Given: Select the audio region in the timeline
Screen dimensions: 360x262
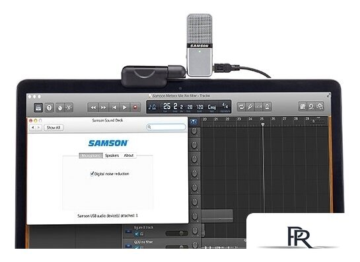Looking at the screenshot, I should point(217,216).
